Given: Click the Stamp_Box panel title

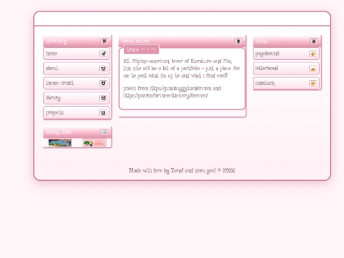Looking at the screenshot, I should point(59,132).
